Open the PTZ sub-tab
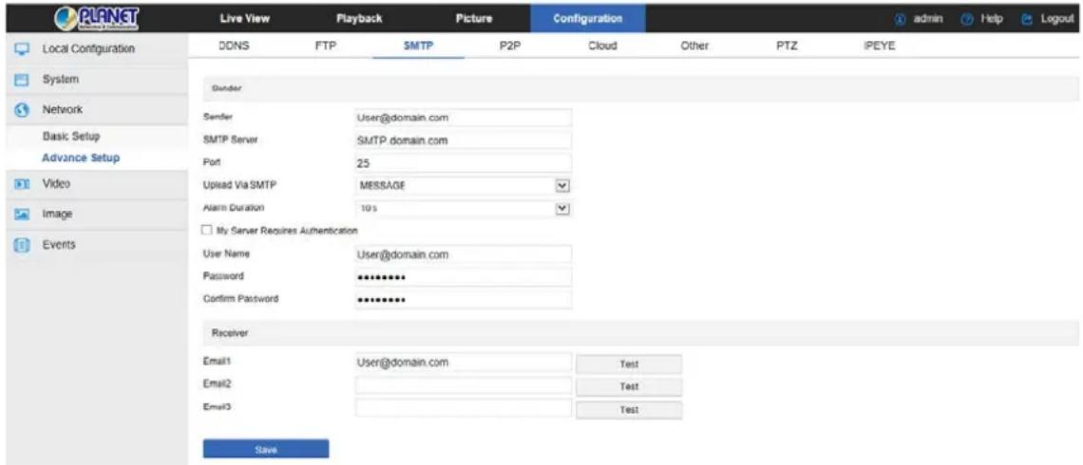Image resolution: width=1083 pixels, height=465 pixels. 786,46
